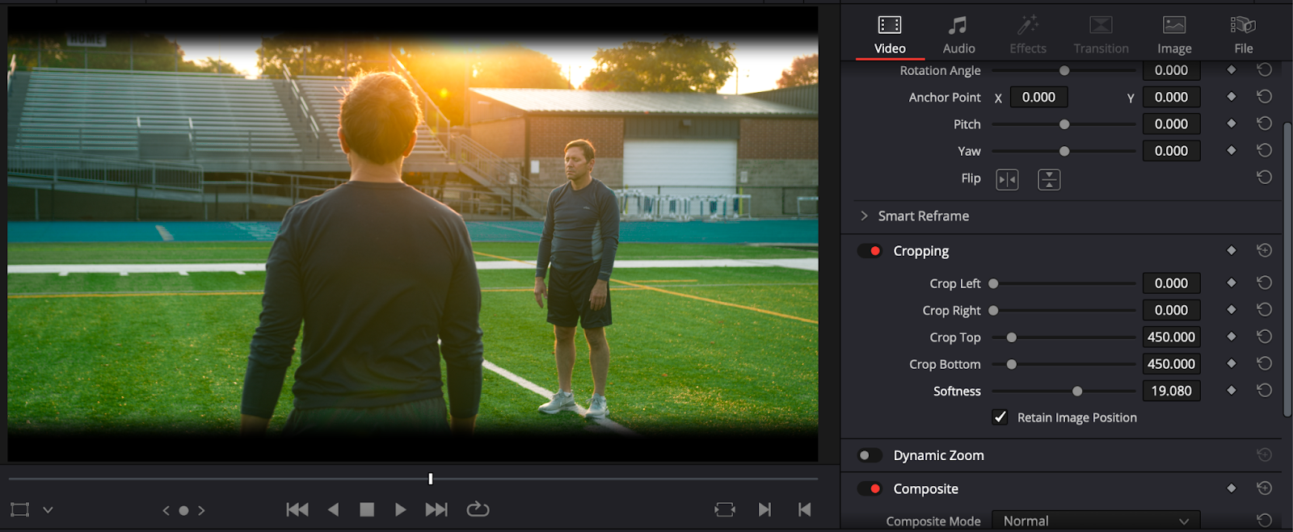
Task: Reset the entire Cropping section
Action: tap(1265, 250)
